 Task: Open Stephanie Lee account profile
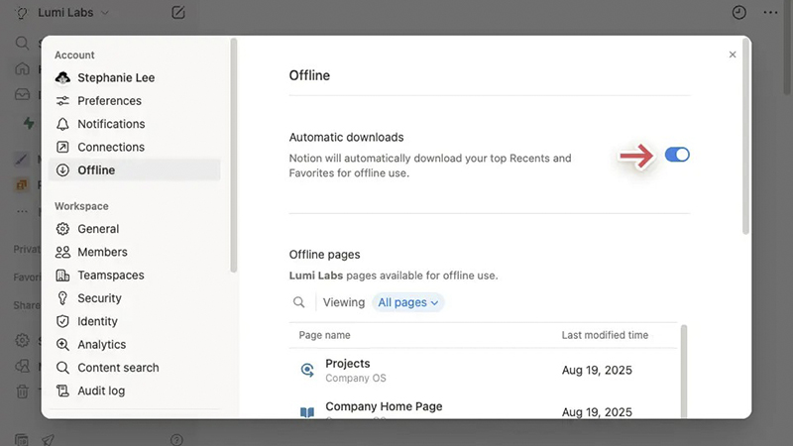[x=115, y=77]
